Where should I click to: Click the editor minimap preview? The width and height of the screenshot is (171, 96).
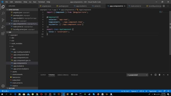(161, 12)
